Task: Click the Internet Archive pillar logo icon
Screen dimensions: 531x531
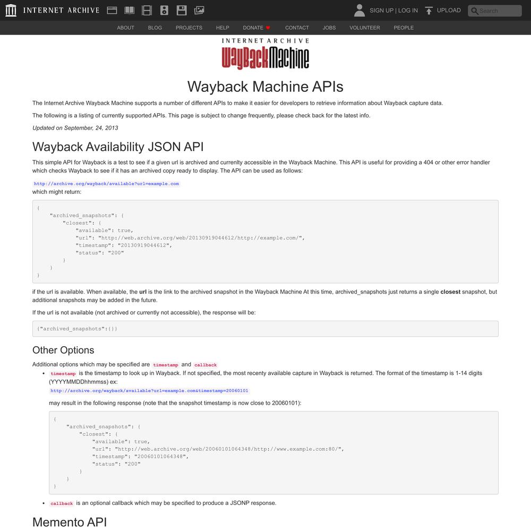Action: tap(11, 10)
